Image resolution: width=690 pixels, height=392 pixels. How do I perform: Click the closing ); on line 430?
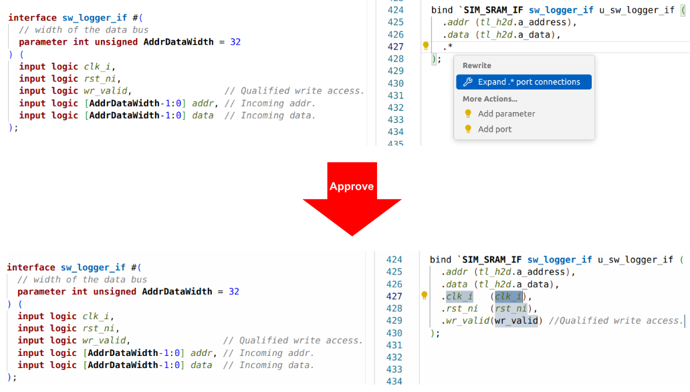(x=435, y=333)
